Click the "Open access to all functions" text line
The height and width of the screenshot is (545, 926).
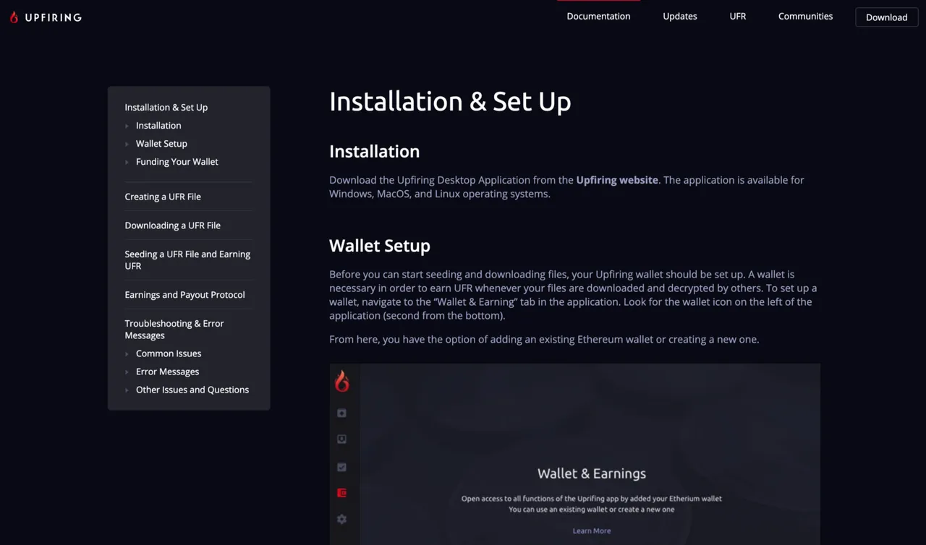[x=592, y=498]
